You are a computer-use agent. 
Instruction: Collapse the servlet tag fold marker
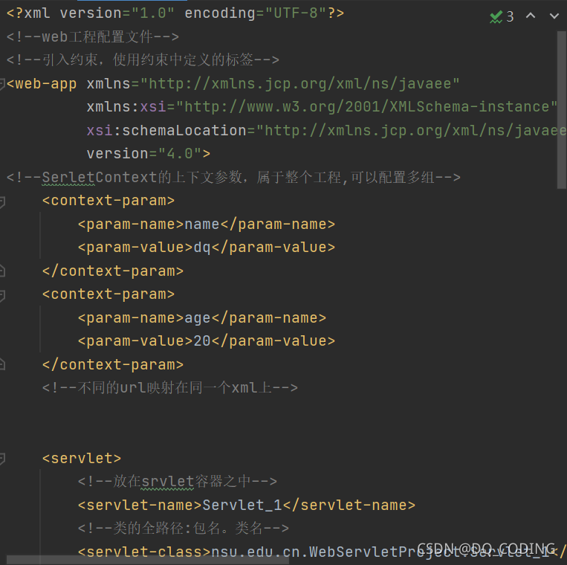click(1, 459)
